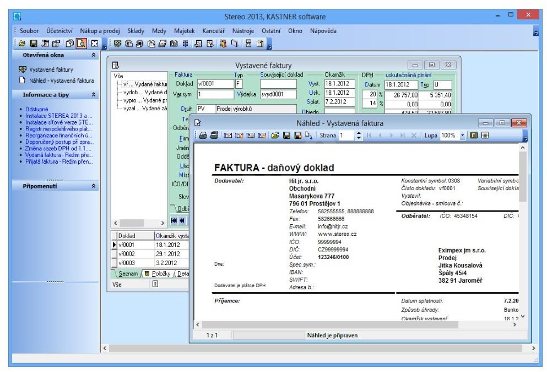Open preview toolbar overflow options arrow

[x=526, y=137]
